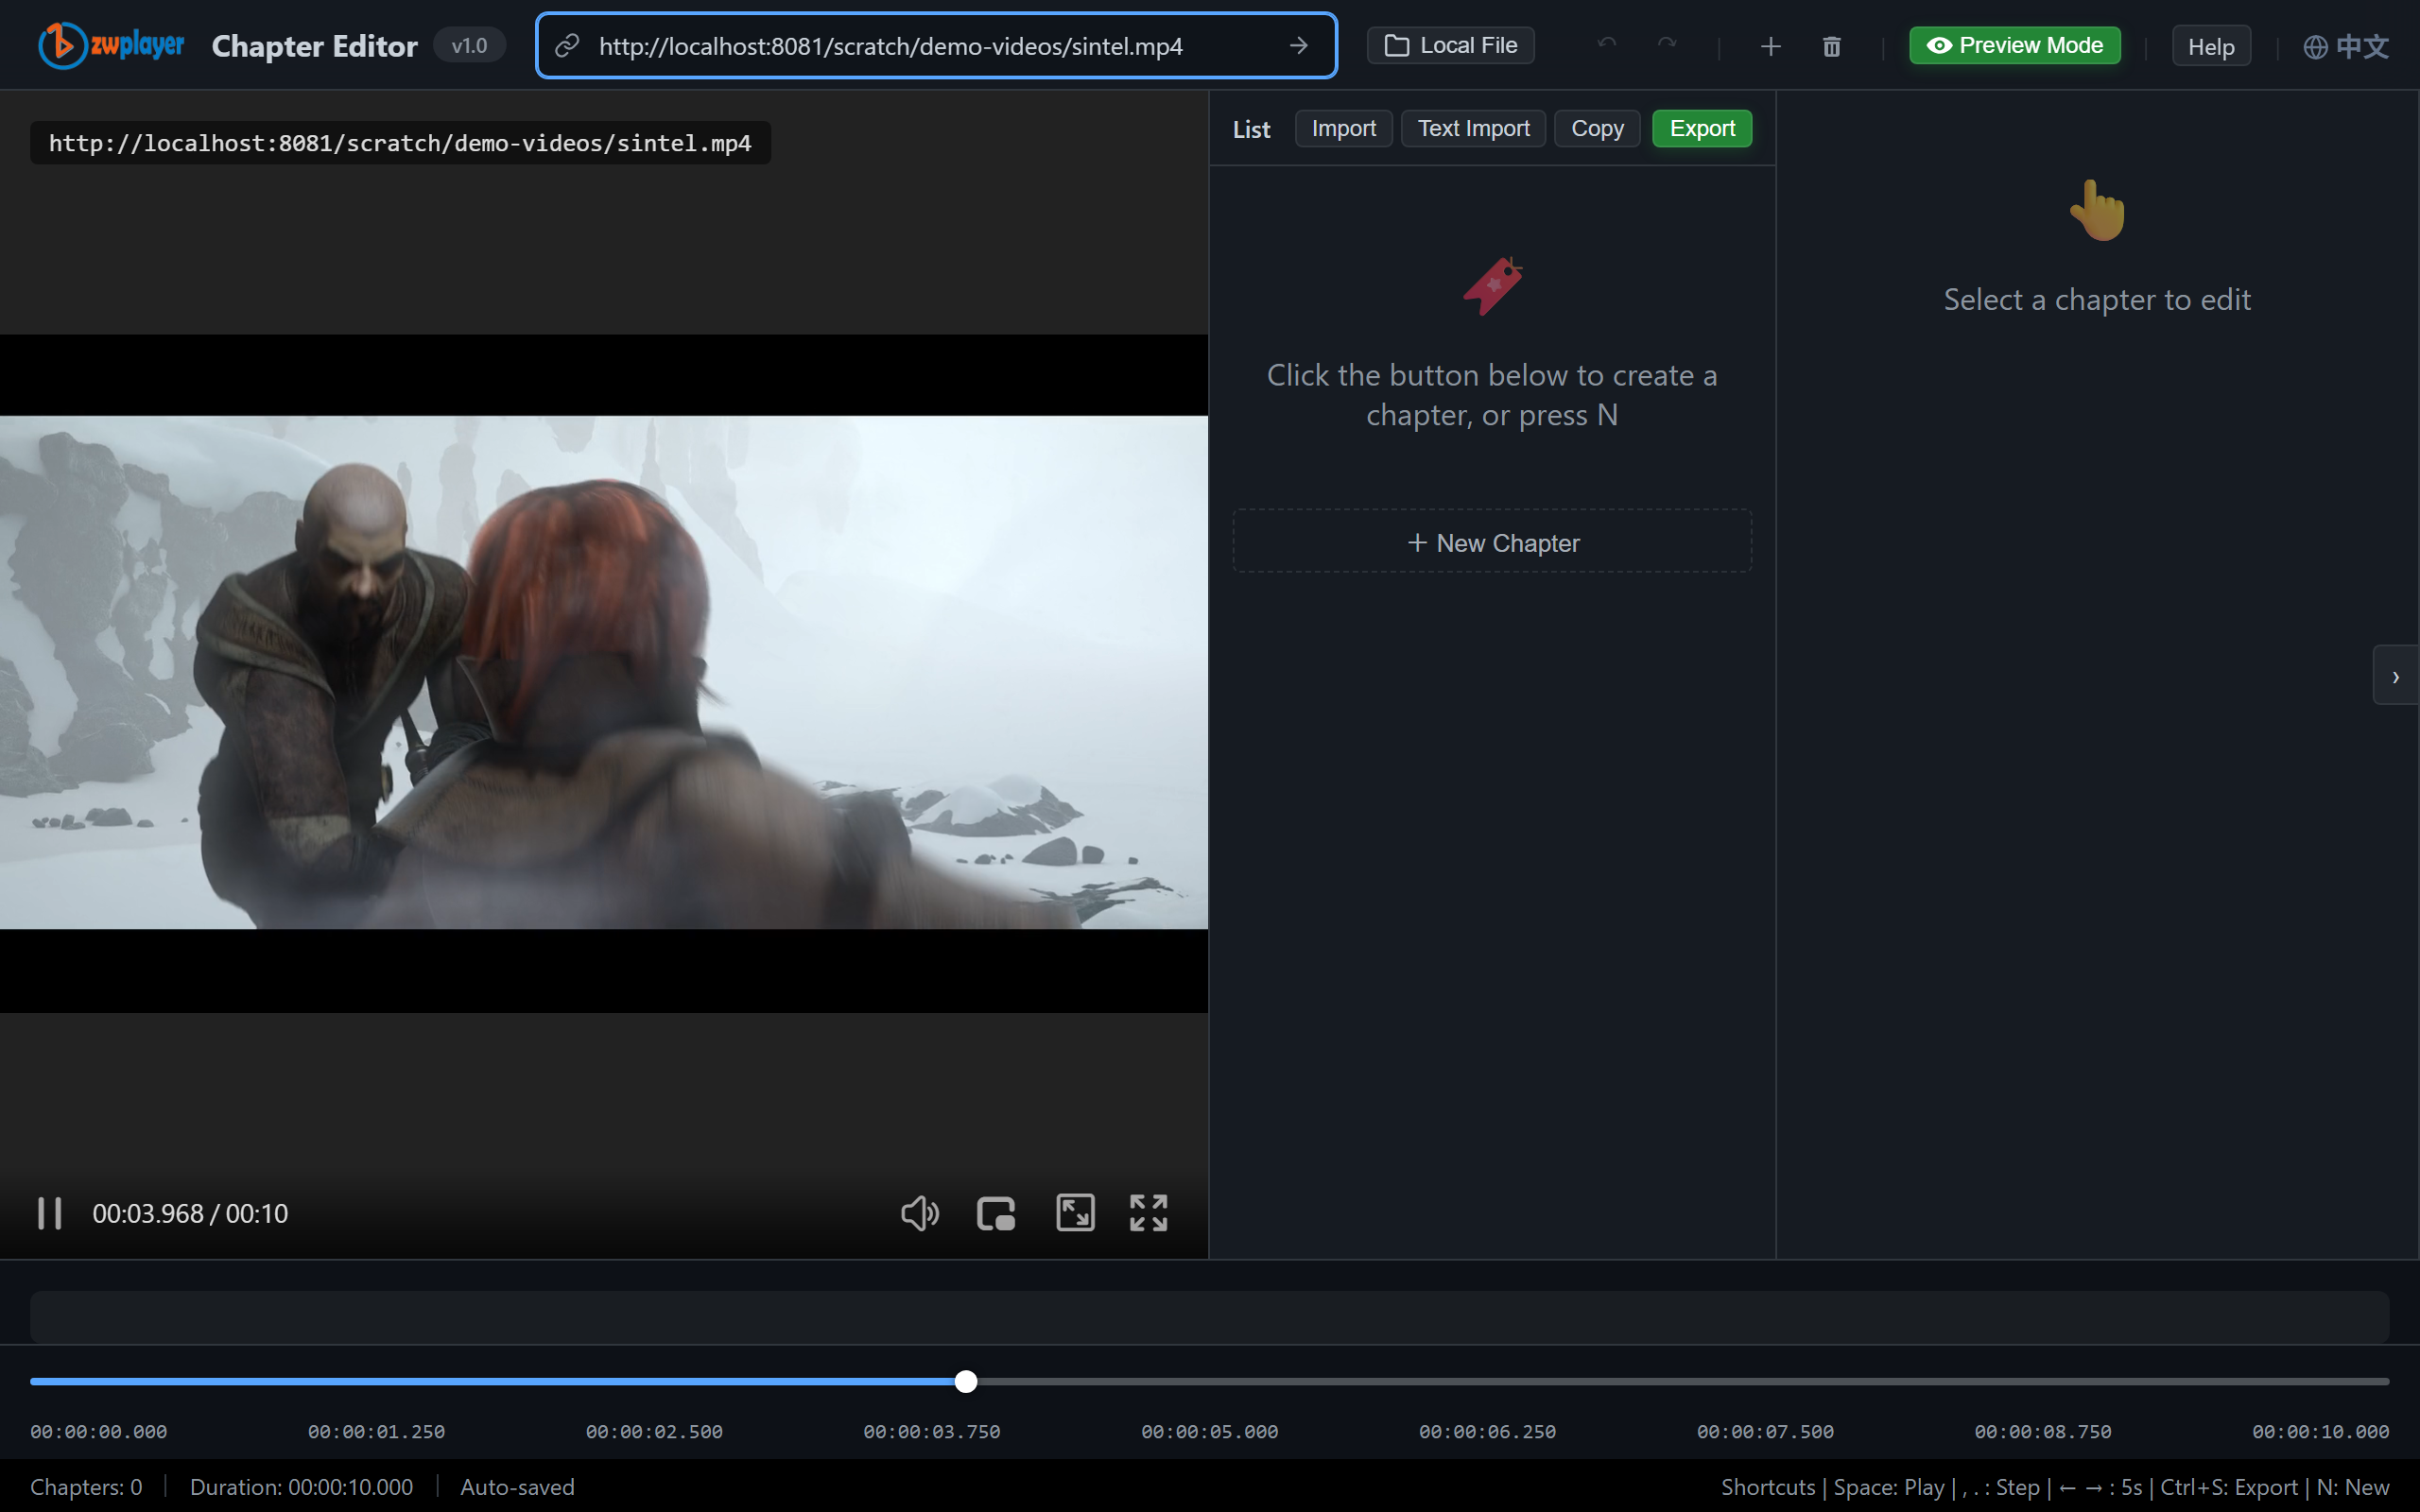Click the video URL overlay label
The height and width of the screenshot is (1512, 2420).
point(400,143)
